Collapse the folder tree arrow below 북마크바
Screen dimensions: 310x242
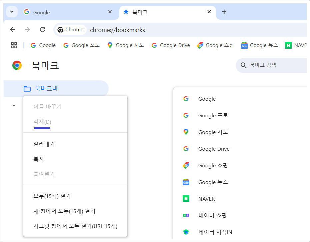tap(14, 106)
